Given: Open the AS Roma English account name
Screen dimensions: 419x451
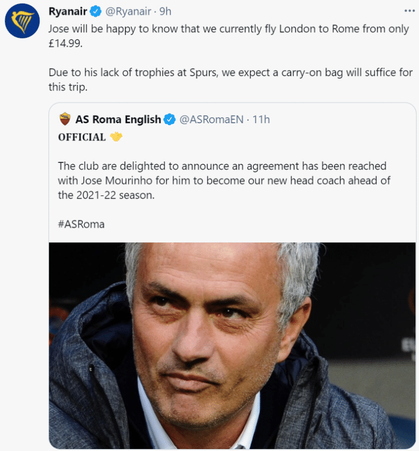Looking at the screenshot, I should pos(118,119).
